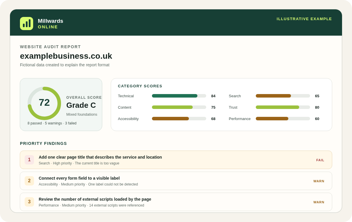
Task: Click the OVERALL SCORE label
Action: 84,98
